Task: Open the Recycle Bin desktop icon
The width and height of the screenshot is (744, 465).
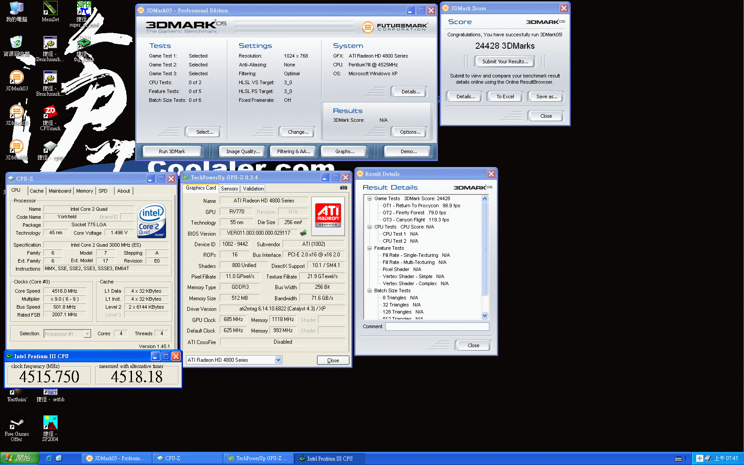Action: click(x=16, y=46)
